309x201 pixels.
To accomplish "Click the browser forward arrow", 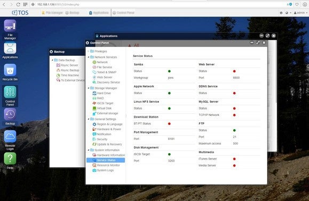I will [x=11, y=4].
